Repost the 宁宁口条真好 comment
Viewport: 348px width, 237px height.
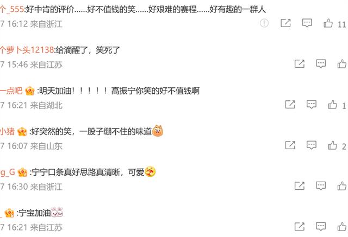(300, 186)
